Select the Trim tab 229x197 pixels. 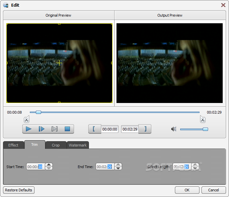pos(35,145)
